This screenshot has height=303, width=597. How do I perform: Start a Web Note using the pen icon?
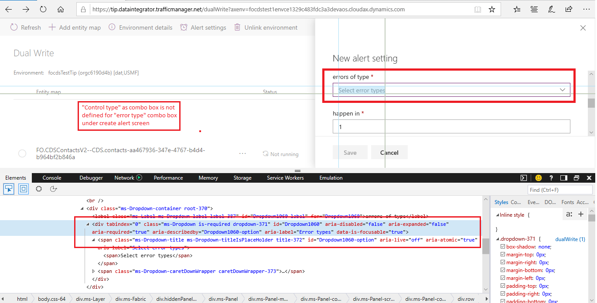point(551,9)
